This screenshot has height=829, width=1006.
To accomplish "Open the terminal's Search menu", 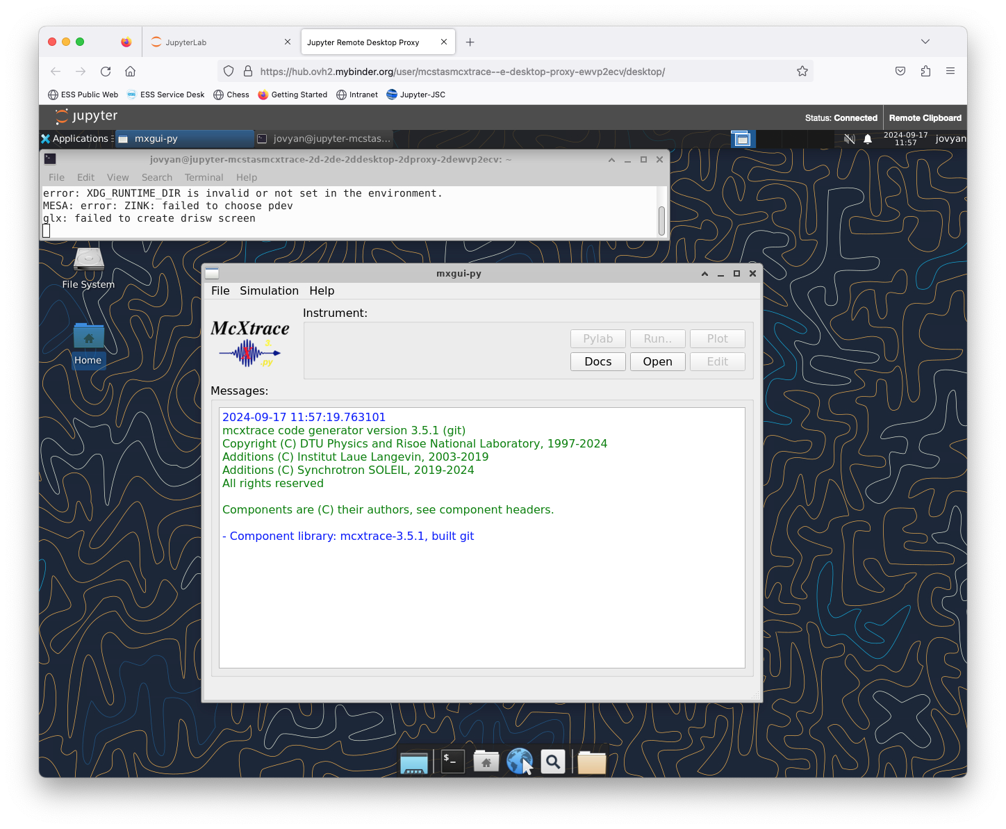I will (156, 178).
